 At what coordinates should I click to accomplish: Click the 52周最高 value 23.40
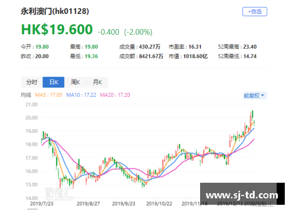(x=250, y=47)
